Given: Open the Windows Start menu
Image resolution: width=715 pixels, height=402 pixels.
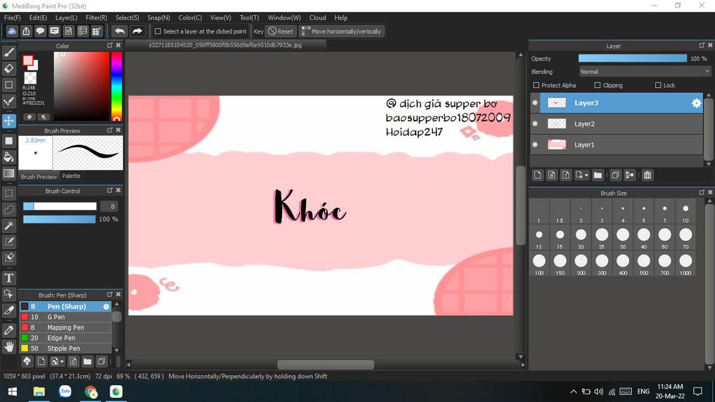Looking at the screenshot, I should pyautogui.click(x=13, y=392).
